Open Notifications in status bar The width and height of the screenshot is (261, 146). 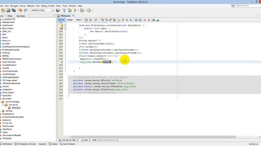pyautogui.click(x=7, y=144)
